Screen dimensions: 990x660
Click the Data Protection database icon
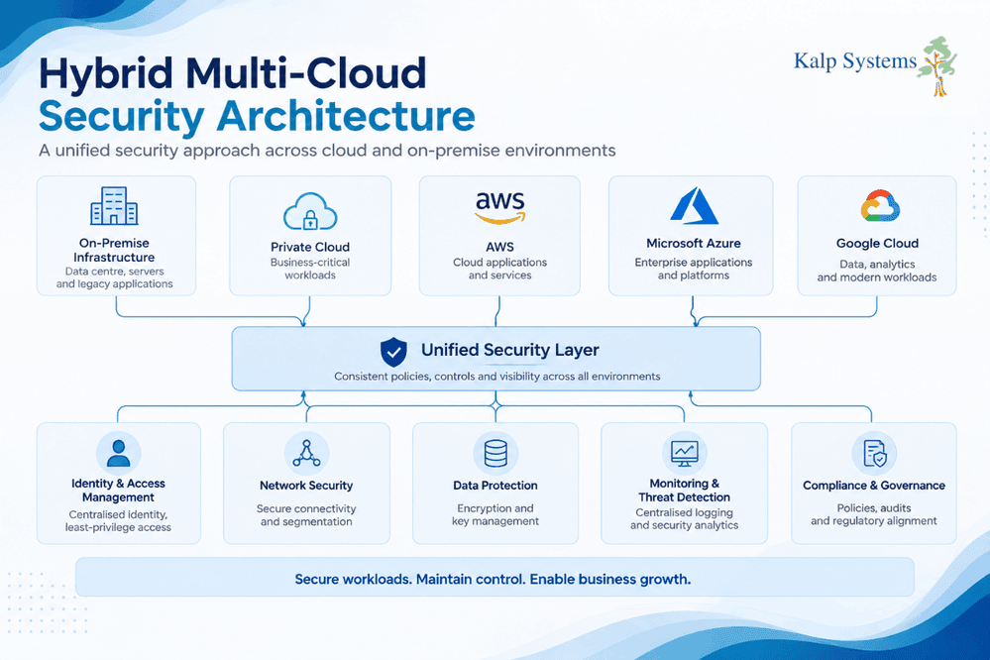(x=495, y=453)
